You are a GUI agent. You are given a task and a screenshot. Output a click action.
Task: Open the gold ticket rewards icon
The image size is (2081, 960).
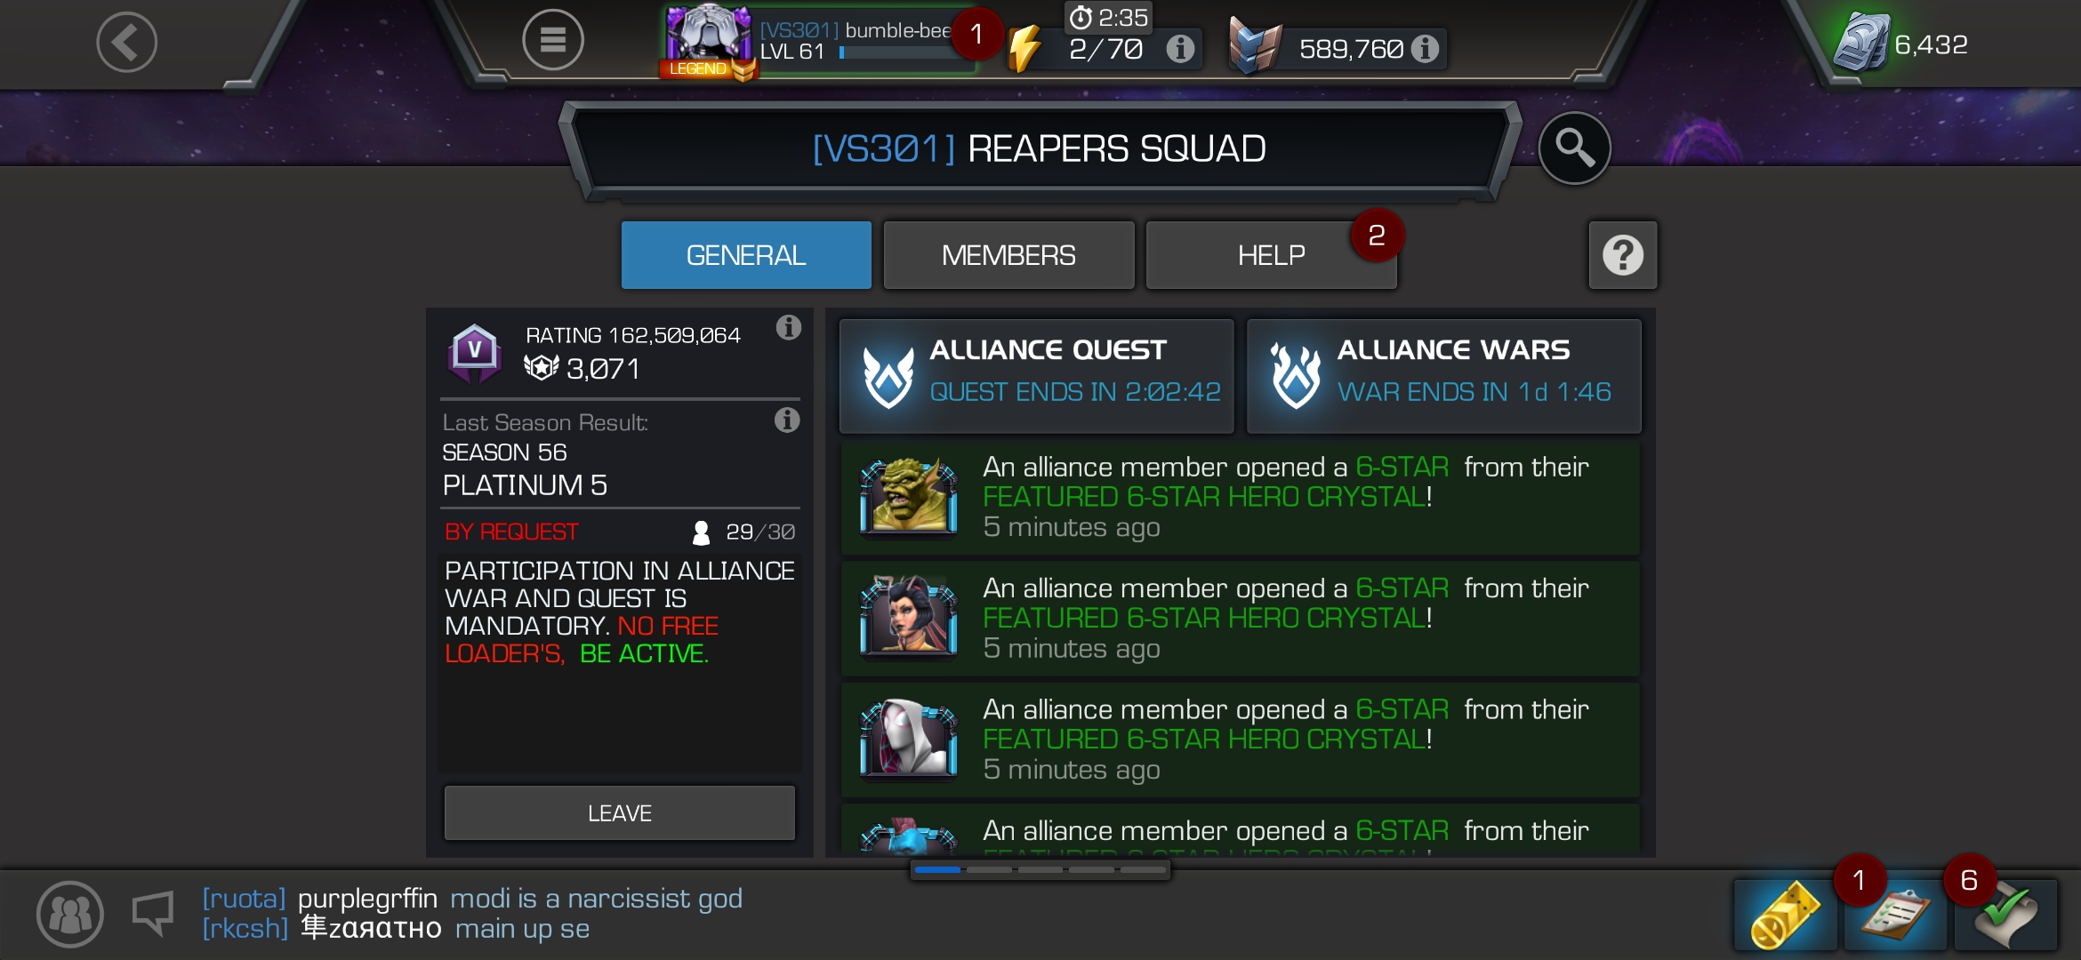1785,915
